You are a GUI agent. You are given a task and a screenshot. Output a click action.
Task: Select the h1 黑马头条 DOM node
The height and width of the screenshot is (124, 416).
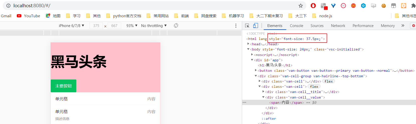tap(275, 65)
